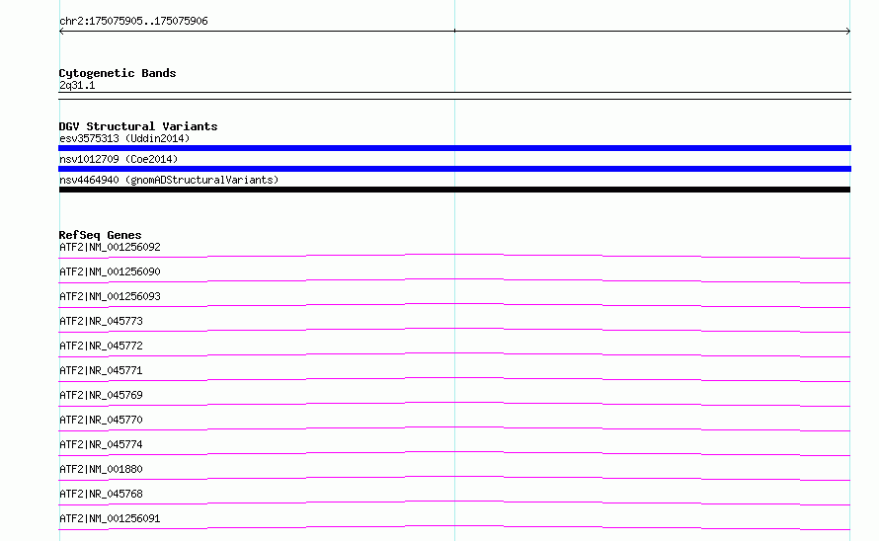The height and width of the screenshot is (541, 879).
Task: Select transcript ATF2|NR_045773
Action: [101, 321]
